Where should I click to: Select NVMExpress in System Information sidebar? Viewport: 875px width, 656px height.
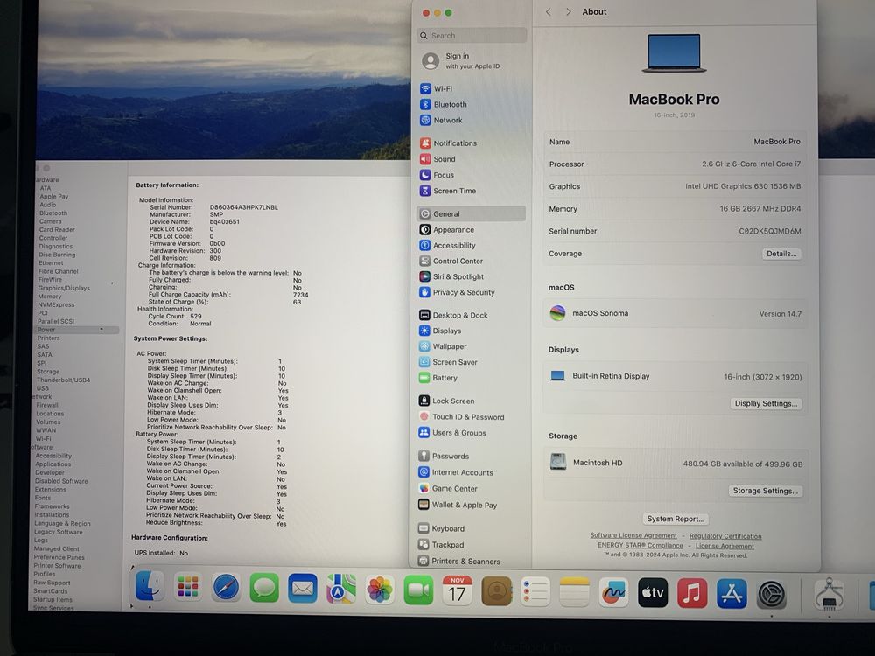coord(56,304)
